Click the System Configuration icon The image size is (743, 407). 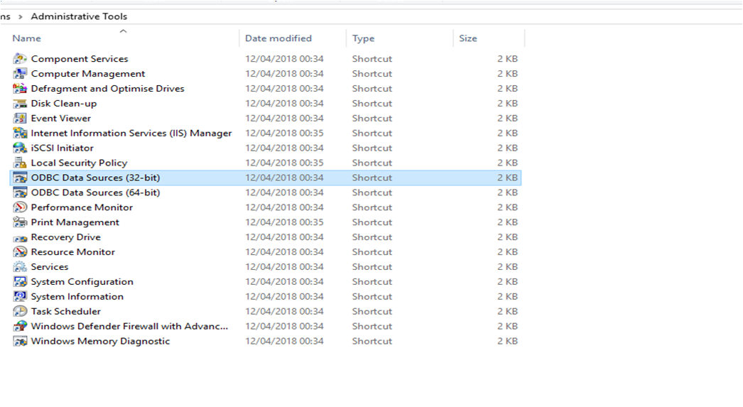pos(20,281)
